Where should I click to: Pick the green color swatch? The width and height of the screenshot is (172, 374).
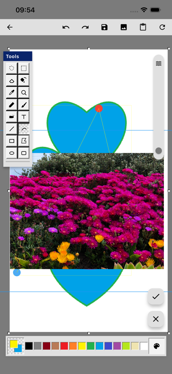pyautogui.click(x=91, y=346)
